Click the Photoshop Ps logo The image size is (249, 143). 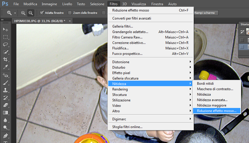click(x=5, y=4)
